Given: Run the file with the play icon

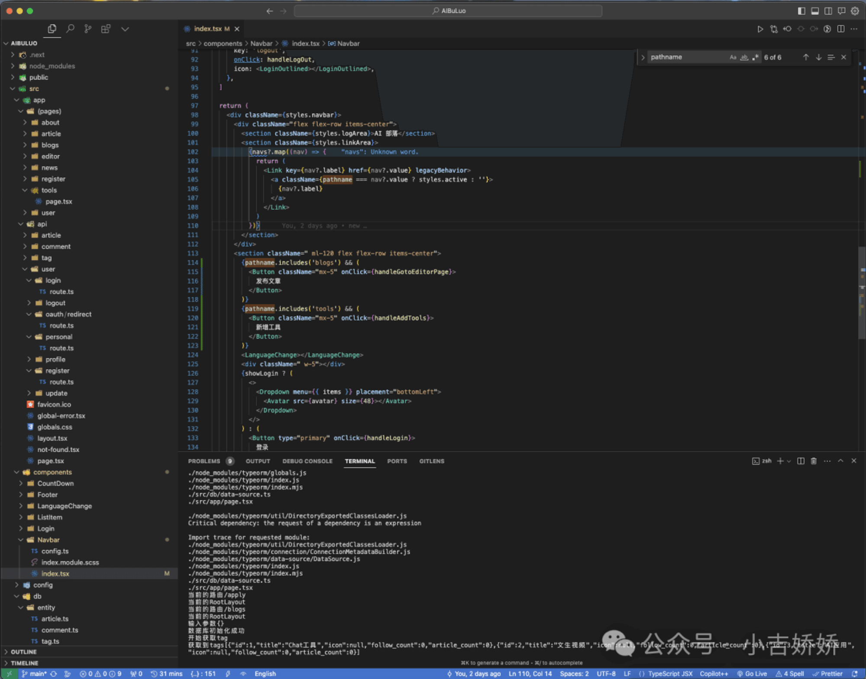Looking at the screenshot, I should point(760,29).
